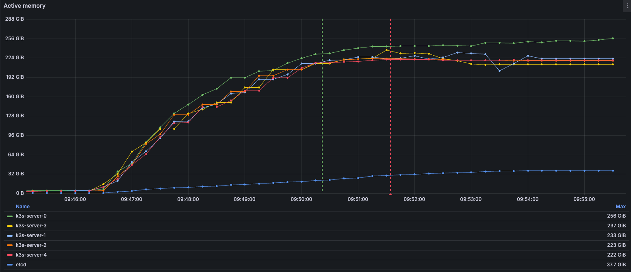Click the light blue k3s-server-1 legend marker
This screenshot has height=272, width=631.
coord(10,235)
